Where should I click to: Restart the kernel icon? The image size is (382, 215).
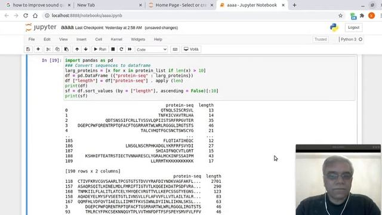121,49
